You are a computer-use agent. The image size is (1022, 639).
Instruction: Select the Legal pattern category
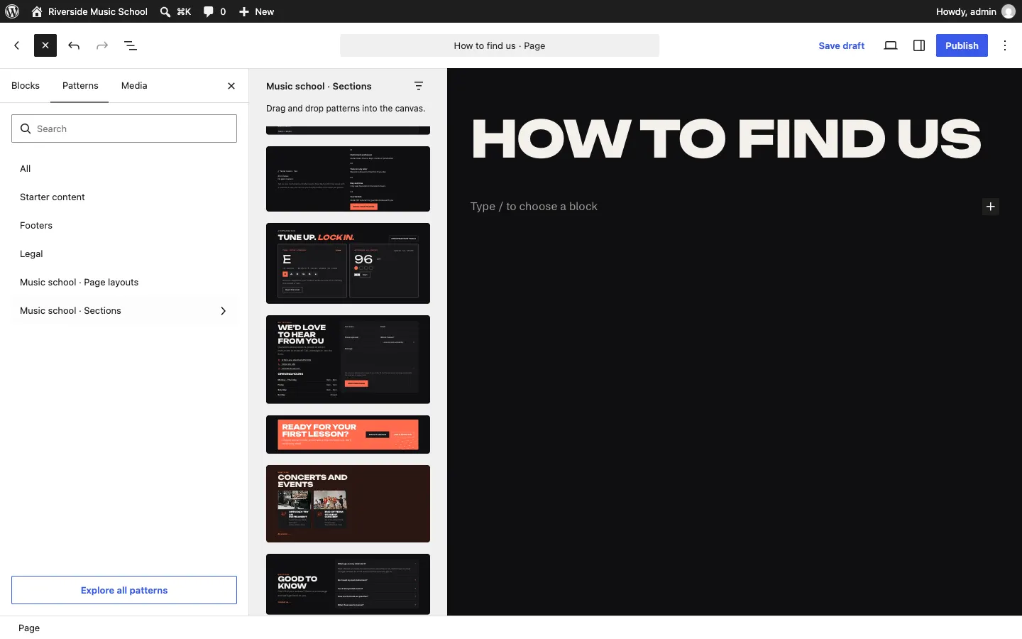point(124,253)
